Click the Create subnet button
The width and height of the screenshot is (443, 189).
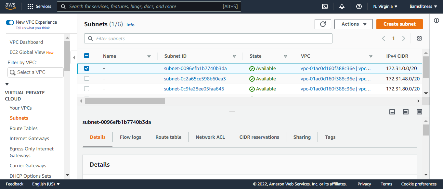click(399, 24)
